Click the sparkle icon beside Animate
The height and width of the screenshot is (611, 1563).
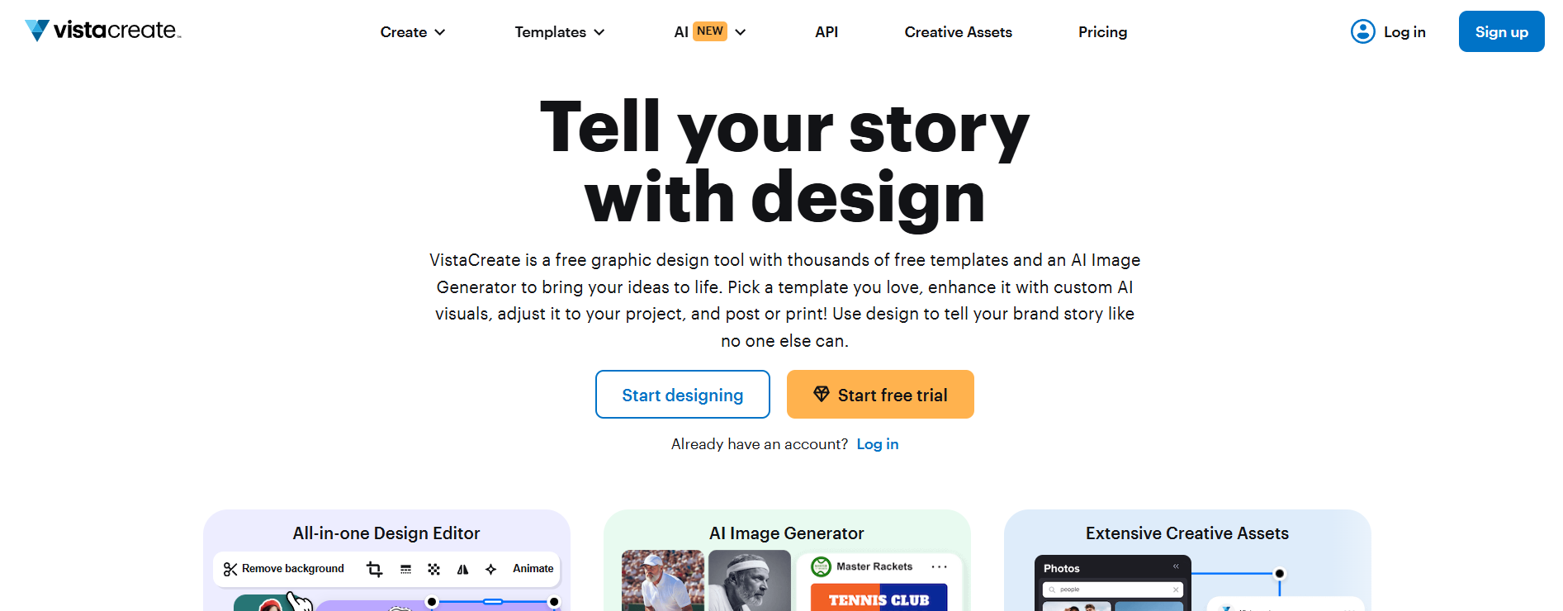tap(491, 569)
